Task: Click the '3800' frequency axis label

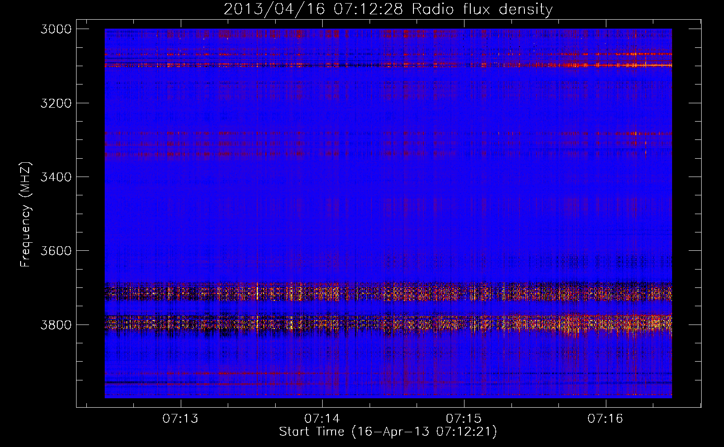Action: (x=56, y=325)
